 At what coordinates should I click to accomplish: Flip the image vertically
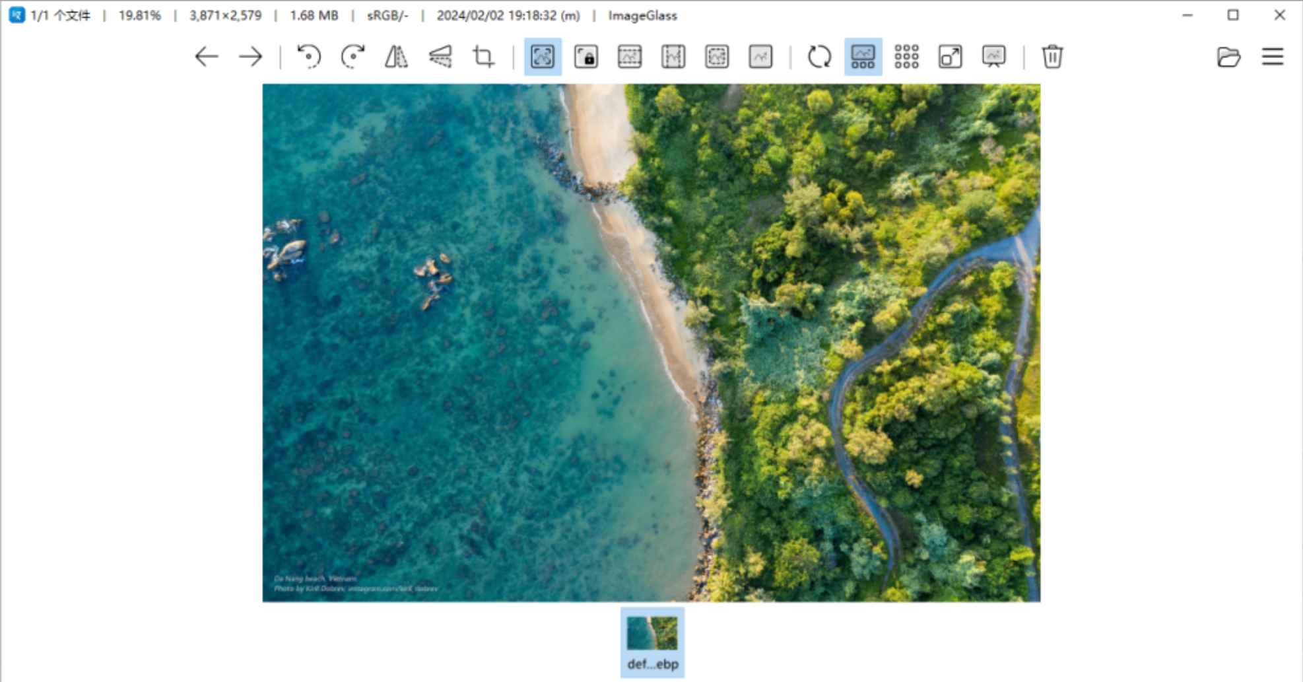click(x=441, y=57)
